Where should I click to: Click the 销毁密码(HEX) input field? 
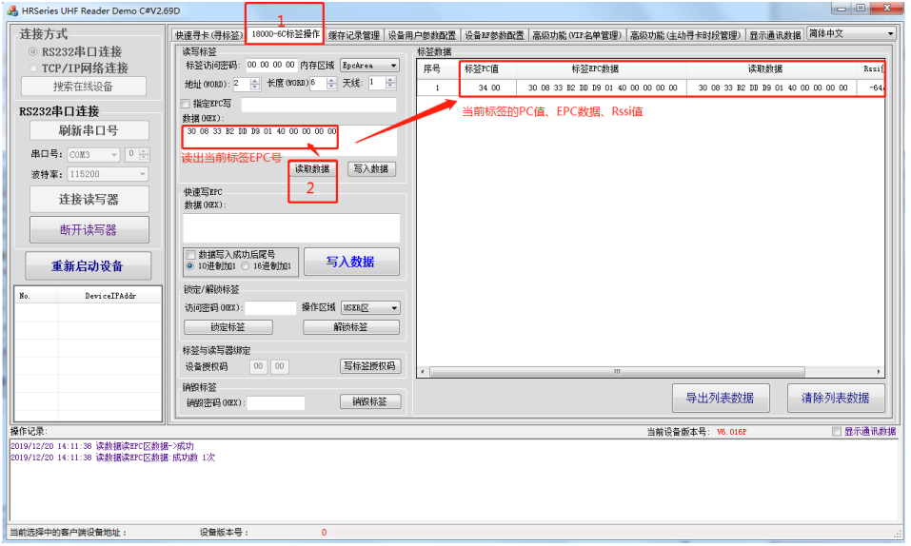(276, 402)
